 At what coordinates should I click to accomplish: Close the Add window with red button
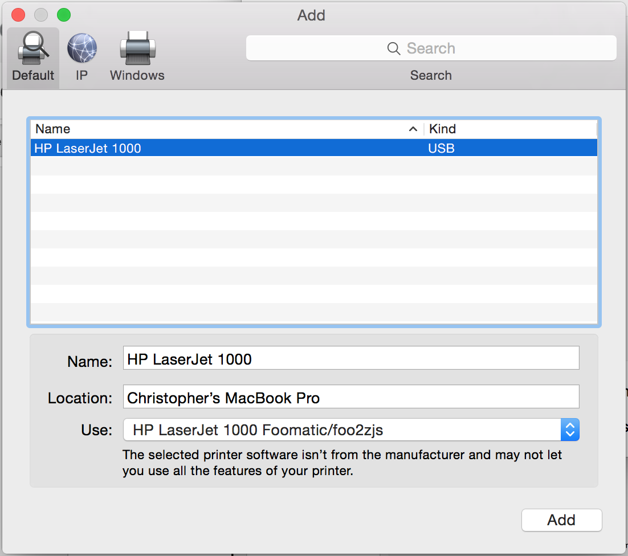[18, 15]
